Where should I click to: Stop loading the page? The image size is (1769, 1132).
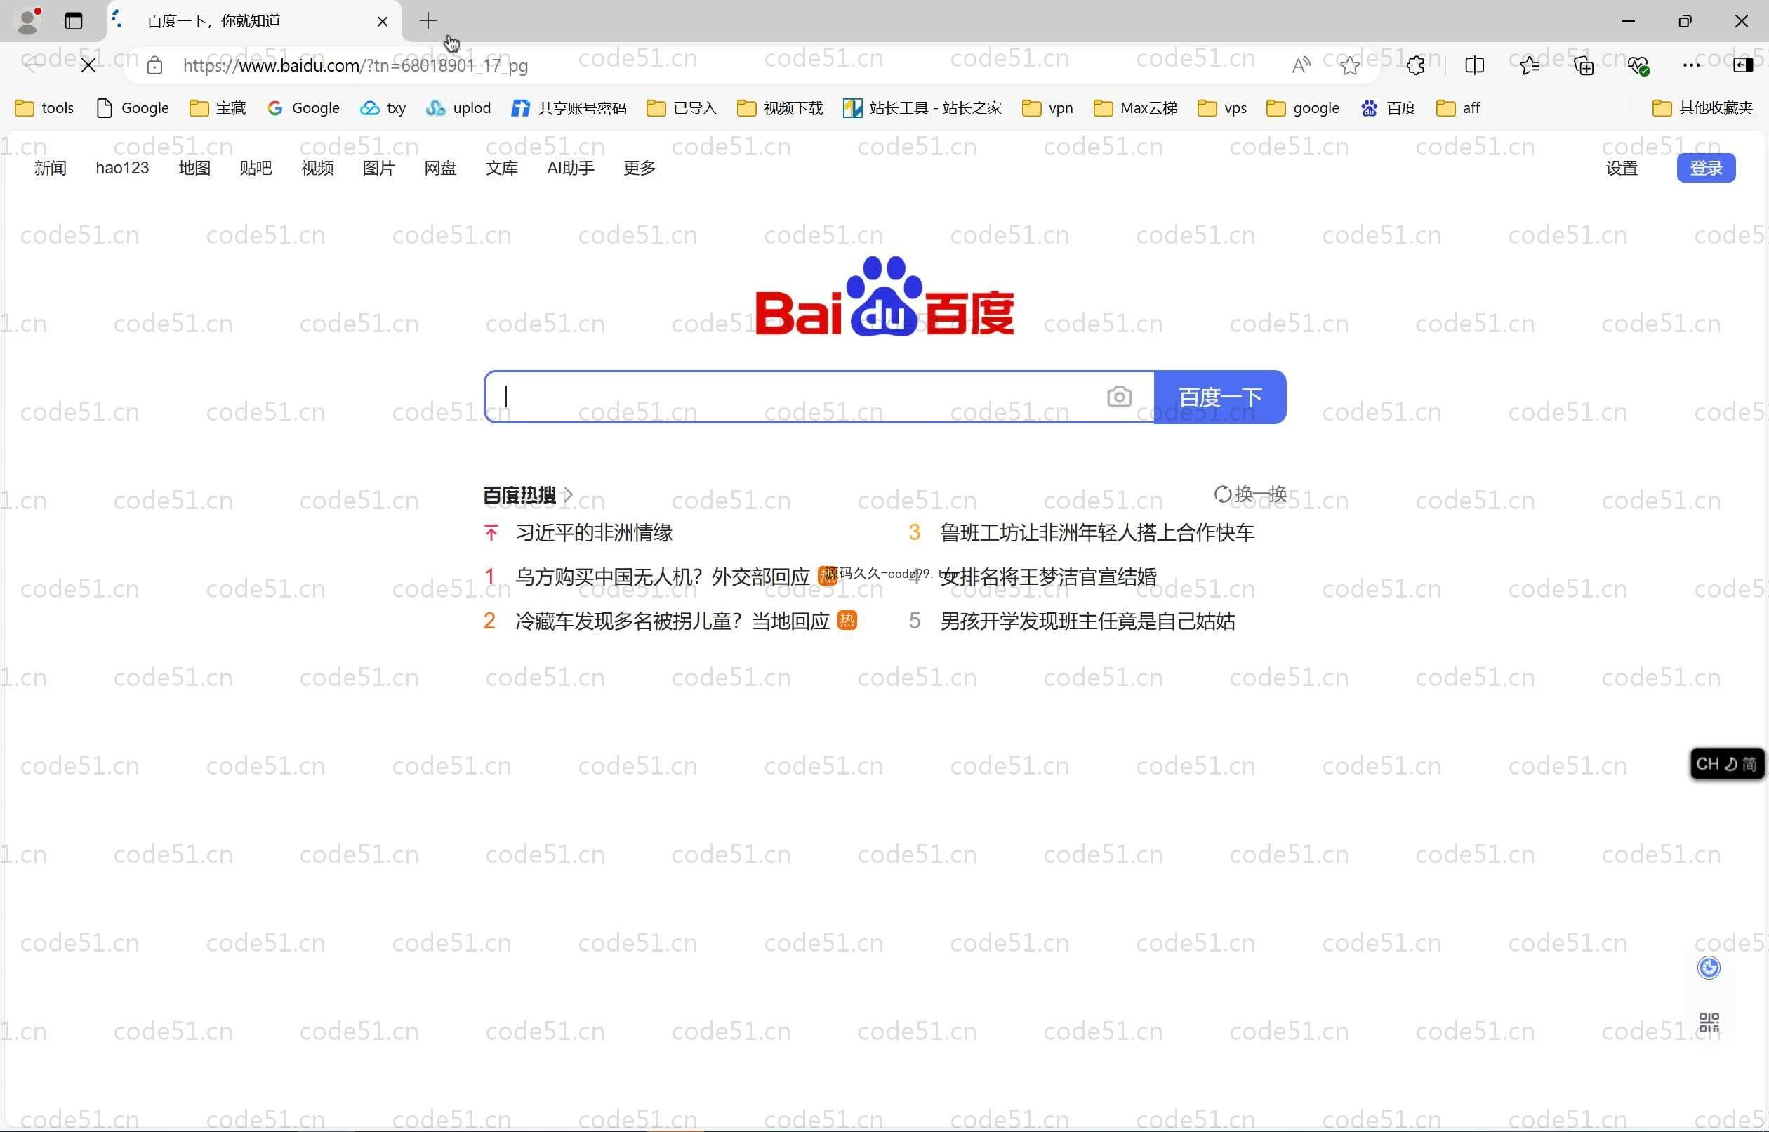[88, 65]
